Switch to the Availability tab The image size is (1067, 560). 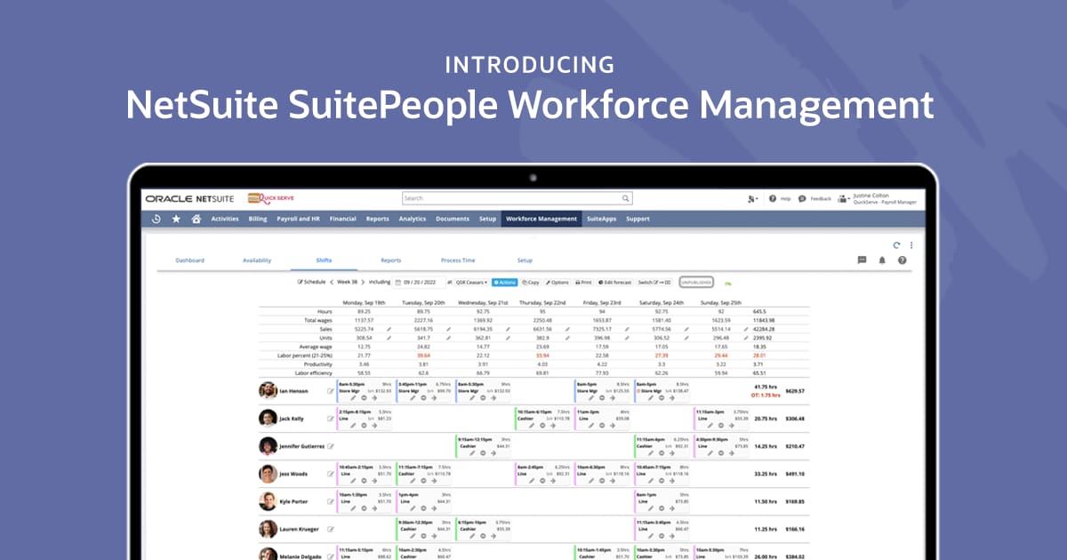click(x=257, y=260)
